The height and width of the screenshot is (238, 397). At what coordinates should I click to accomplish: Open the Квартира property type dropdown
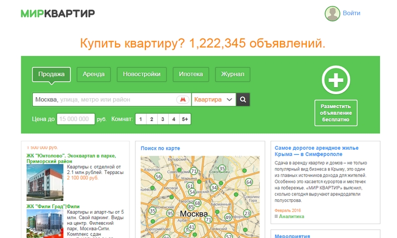213,100
